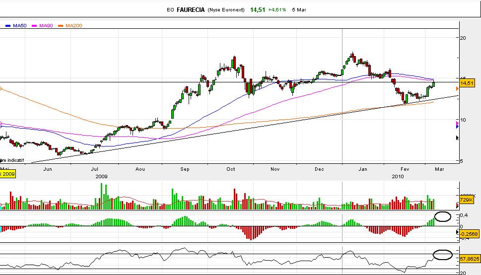Click the 729K volume tag

[466, 200]
